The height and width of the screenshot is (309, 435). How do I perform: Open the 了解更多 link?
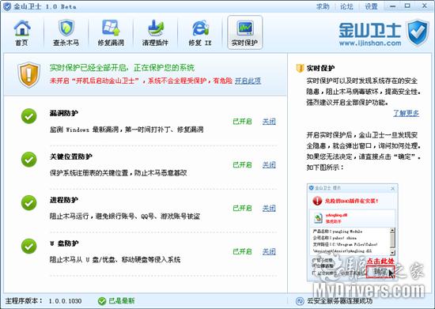pos(406,113)
